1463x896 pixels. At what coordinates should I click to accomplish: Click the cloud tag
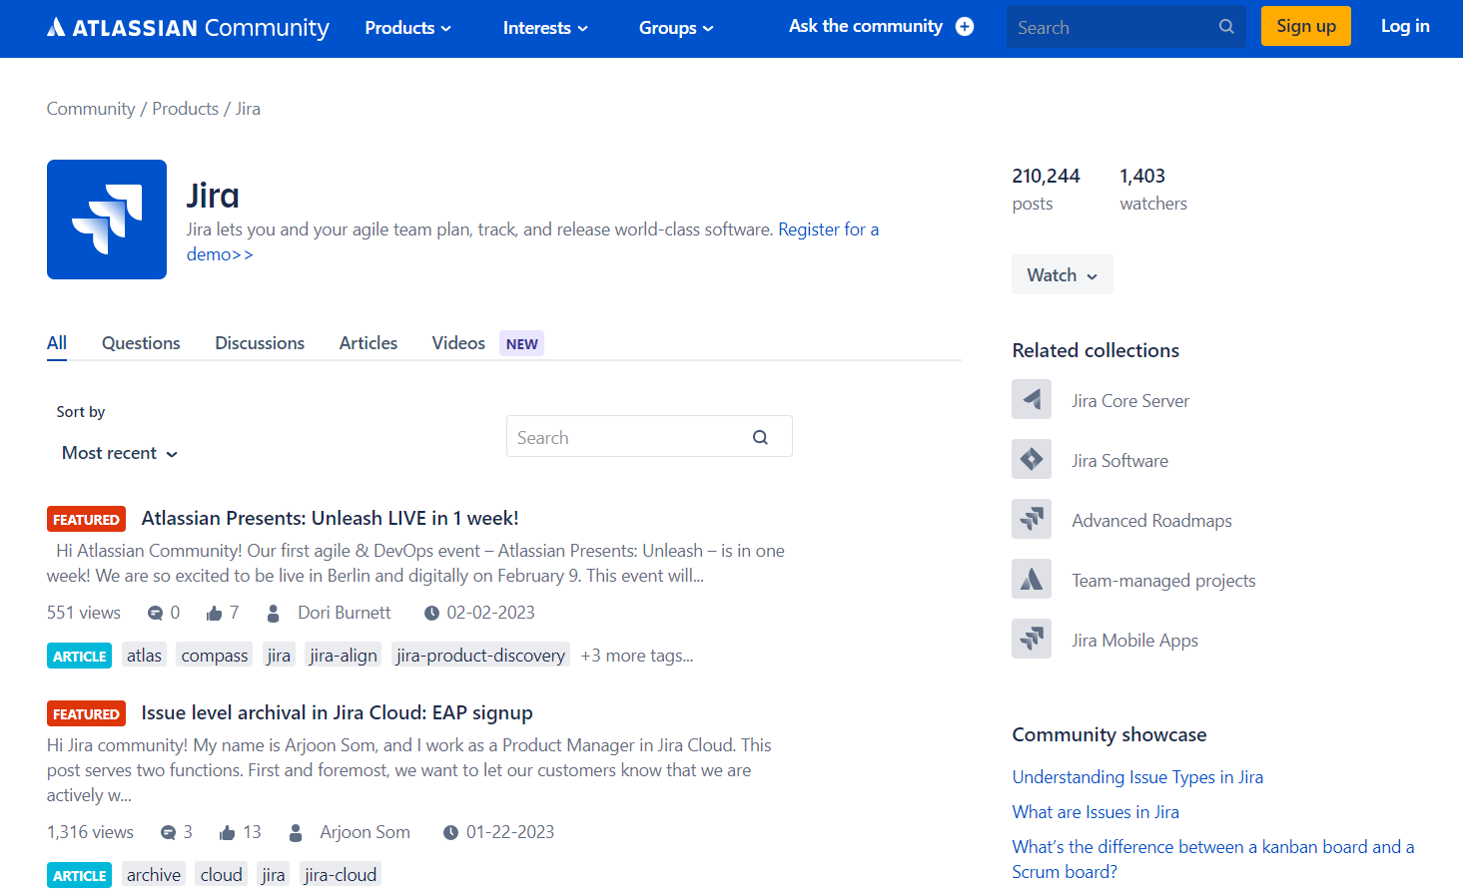click(x=221, y=875)
